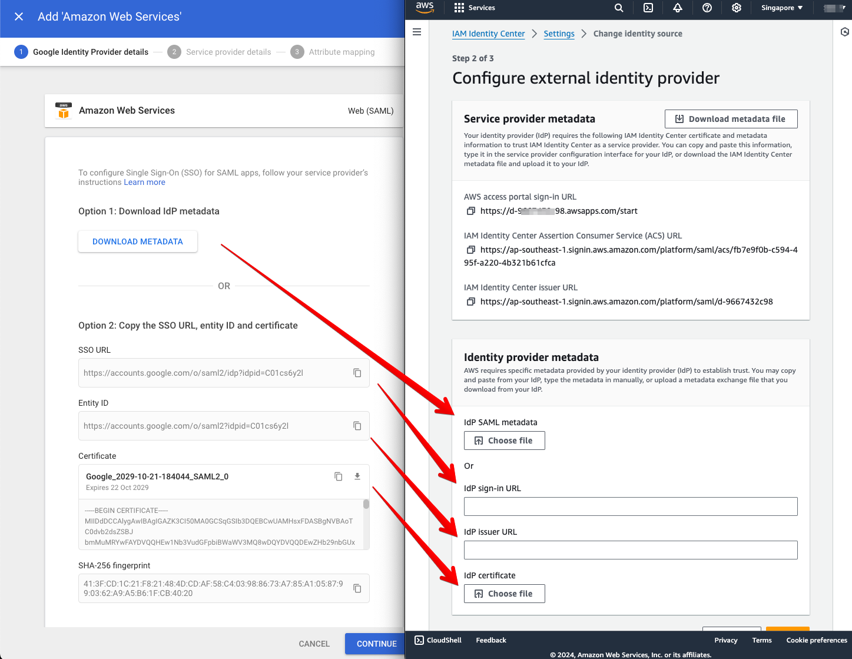This screenshot has width=852, height=659.
Task: Click 'Step 2 of 3' text
Action: (473, 58)
